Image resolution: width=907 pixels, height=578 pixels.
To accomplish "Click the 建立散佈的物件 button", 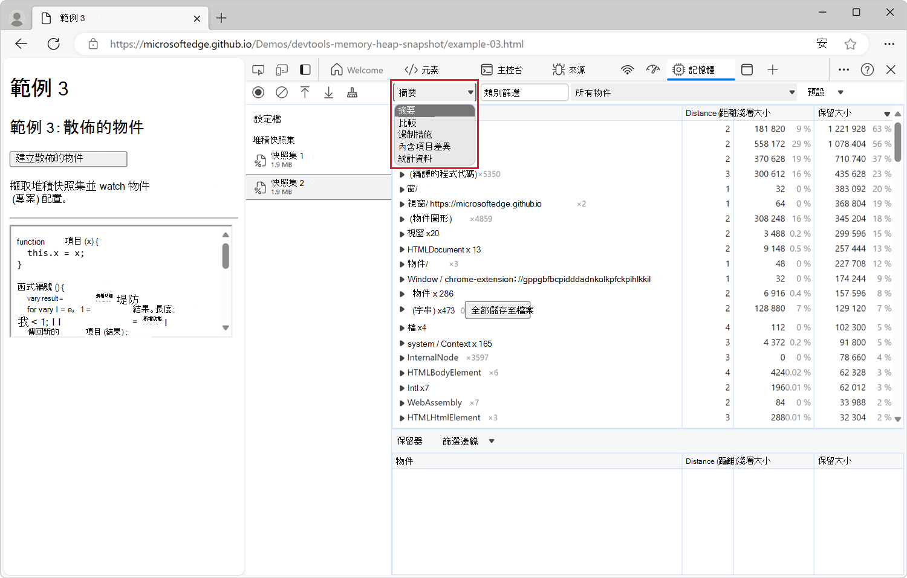I will [x=68, y=158].
